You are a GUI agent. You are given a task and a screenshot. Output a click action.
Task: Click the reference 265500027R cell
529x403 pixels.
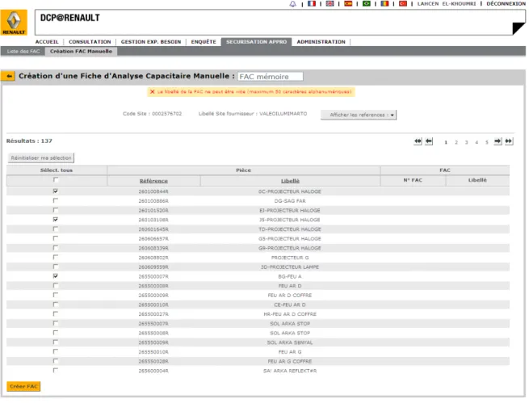point(153,314)
